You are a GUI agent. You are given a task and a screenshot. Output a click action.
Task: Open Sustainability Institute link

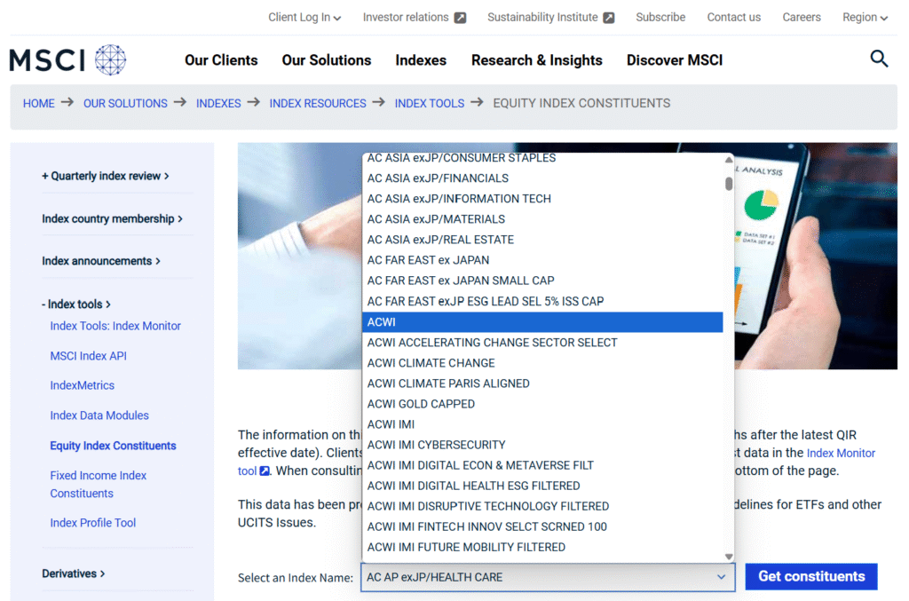[x=542, y=18]
